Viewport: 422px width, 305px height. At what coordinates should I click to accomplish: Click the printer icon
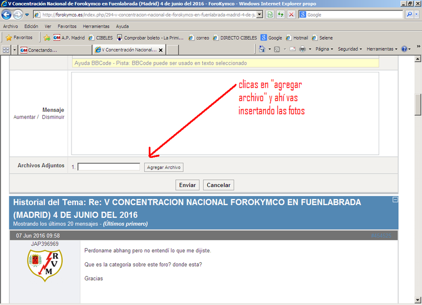pyautogui.click(x=302, y=49)
